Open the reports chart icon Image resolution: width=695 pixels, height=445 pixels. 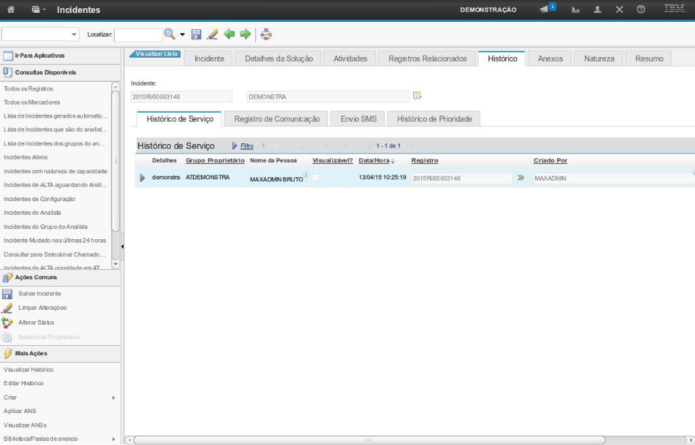point(575,10)
